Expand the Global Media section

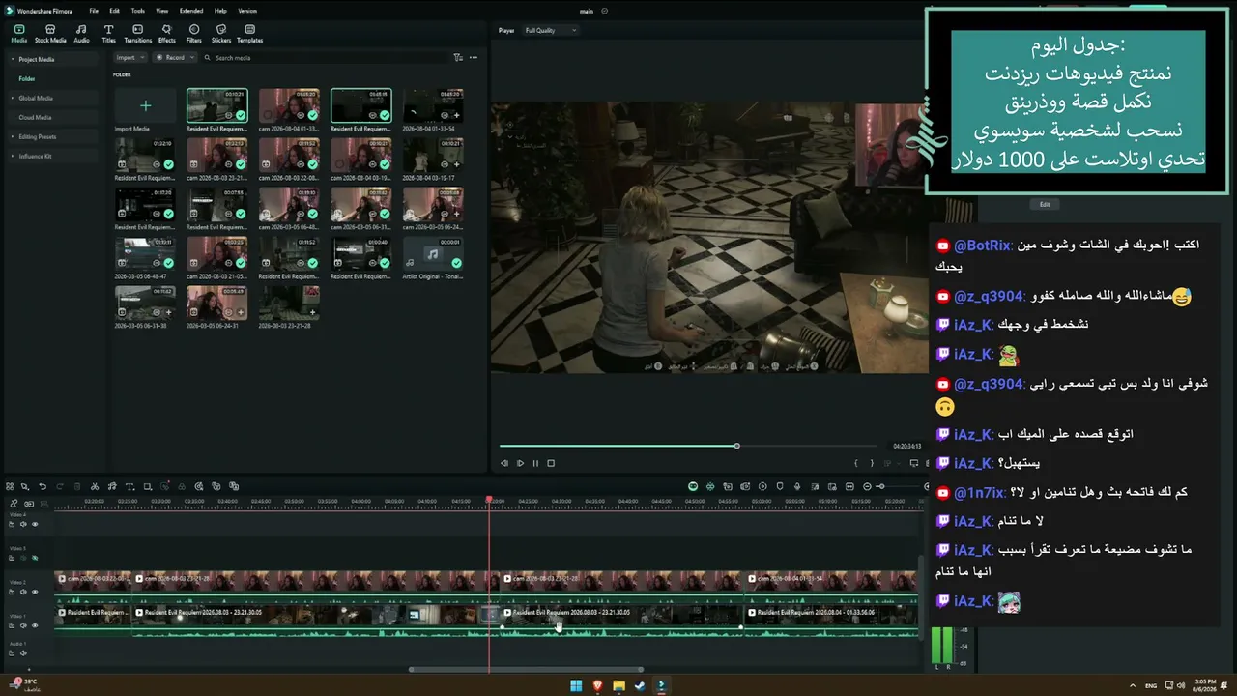[x=12, y=98]
